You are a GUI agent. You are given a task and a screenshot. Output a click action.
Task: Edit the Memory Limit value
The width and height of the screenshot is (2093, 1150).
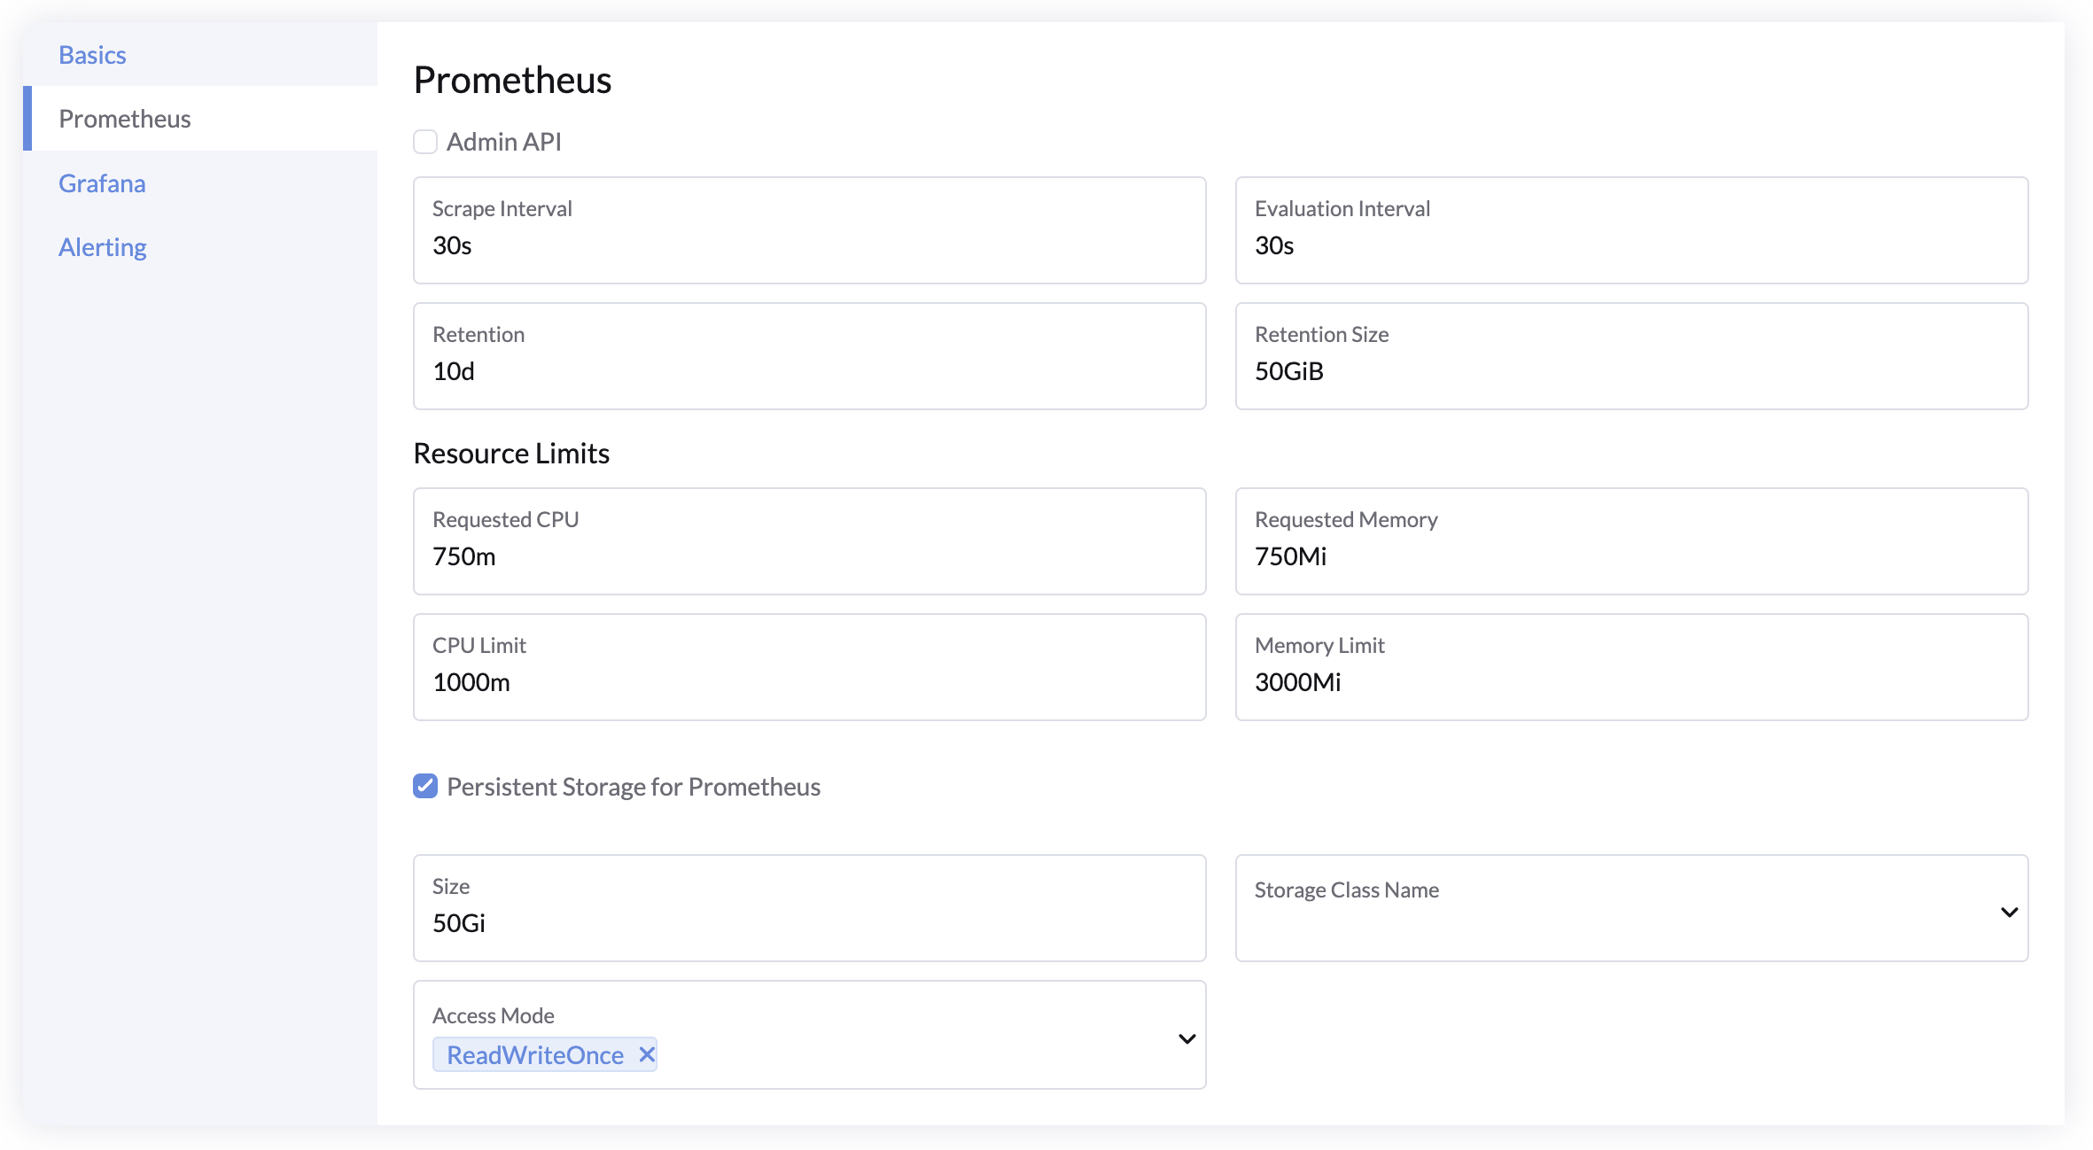pos(1631,667)
